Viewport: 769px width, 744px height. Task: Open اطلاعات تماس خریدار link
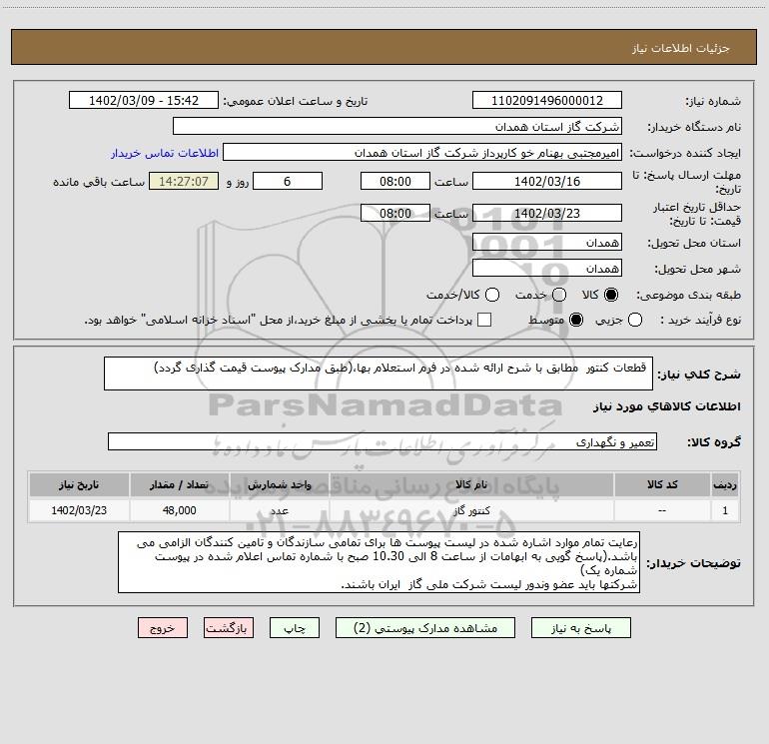pyautogui.click(x=165, y=153)
